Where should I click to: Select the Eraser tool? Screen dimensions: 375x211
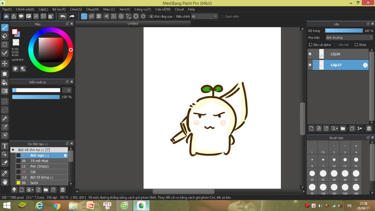(x=4, y=36)
